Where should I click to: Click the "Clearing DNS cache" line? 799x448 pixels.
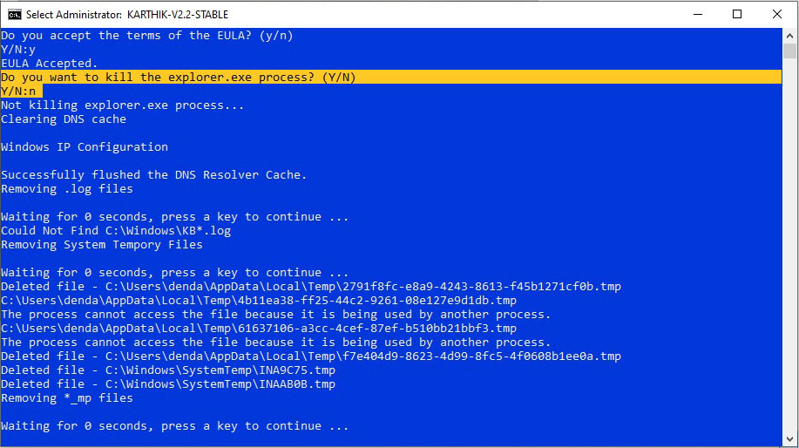click(64, 119)
